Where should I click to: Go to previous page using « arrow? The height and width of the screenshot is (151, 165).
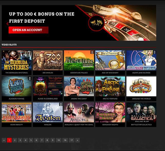click(4, 140)
